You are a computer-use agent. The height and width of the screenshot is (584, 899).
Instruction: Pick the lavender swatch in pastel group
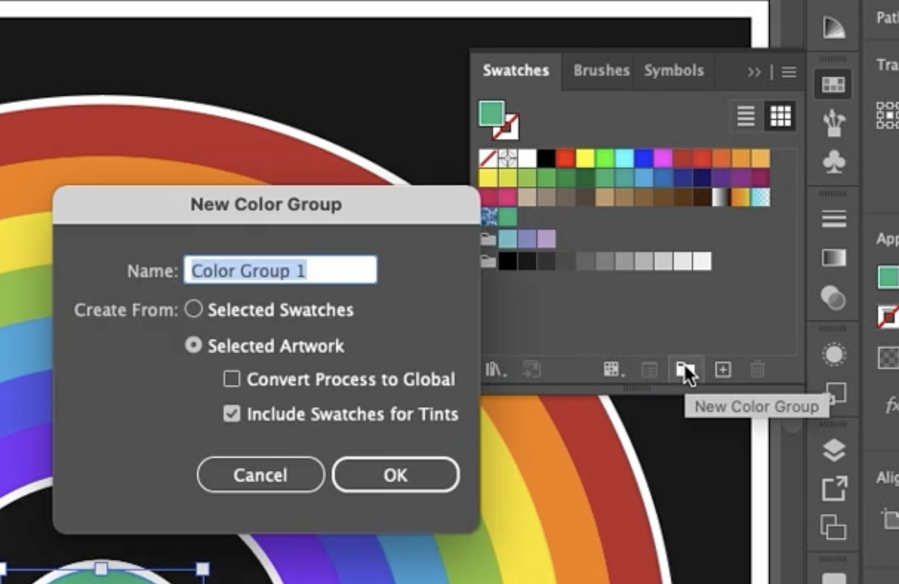(547, 239)
